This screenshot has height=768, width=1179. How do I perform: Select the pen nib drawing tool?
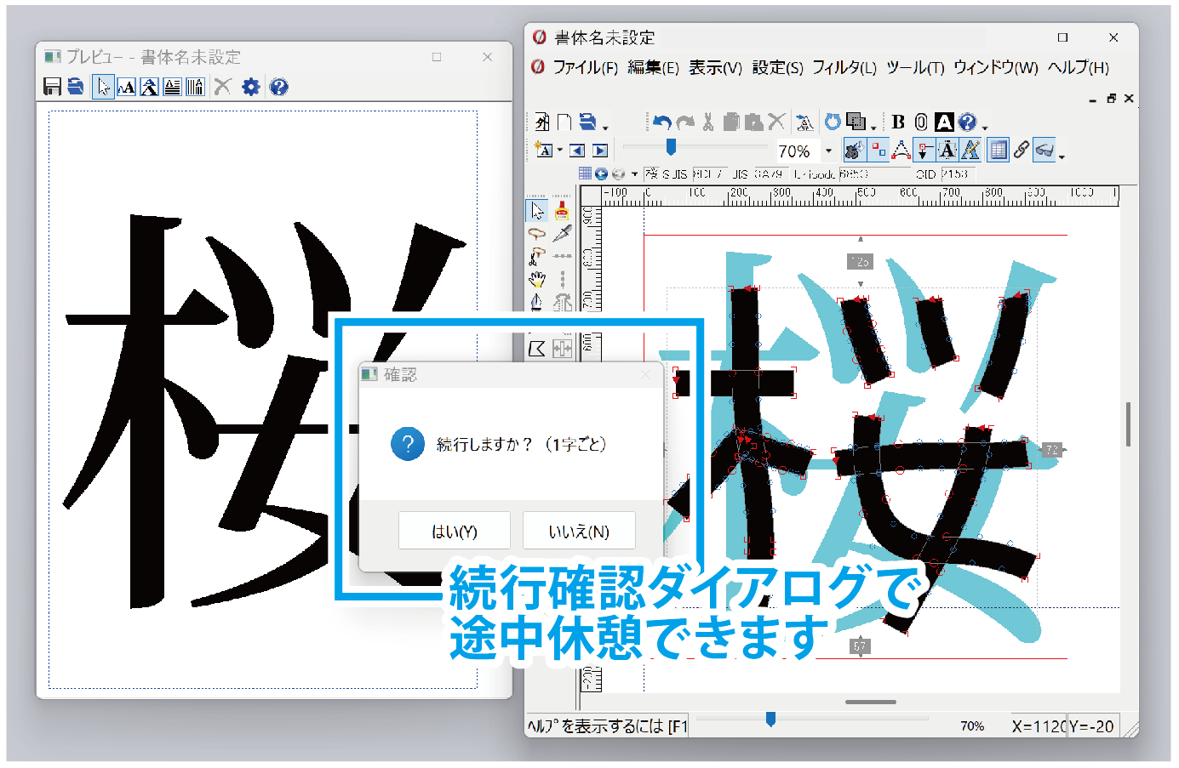(536, 302)
